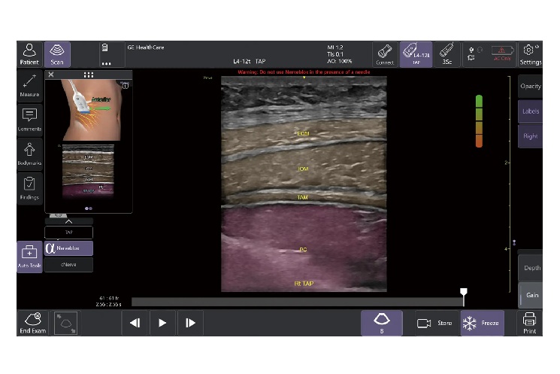Click the MI 1.2 readout

click(x=335, y=47)
